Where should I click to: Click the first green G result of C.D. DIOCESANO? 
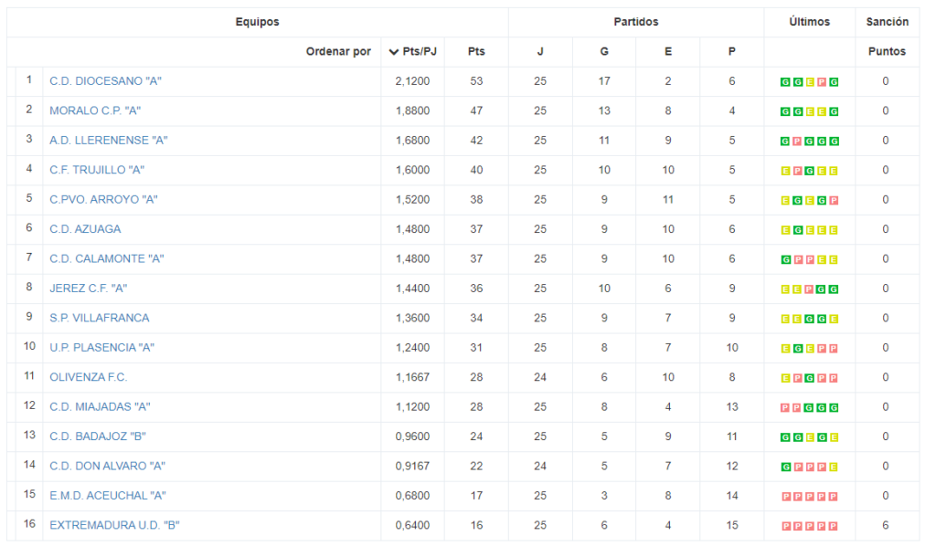(x=785, y=81)
